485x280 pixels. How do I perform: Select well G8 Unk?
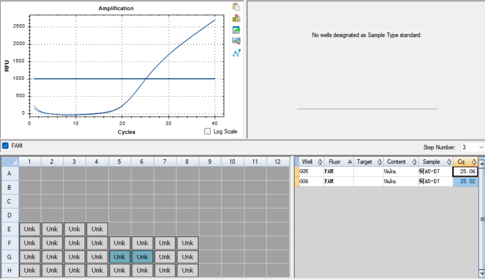click(187, 257)
